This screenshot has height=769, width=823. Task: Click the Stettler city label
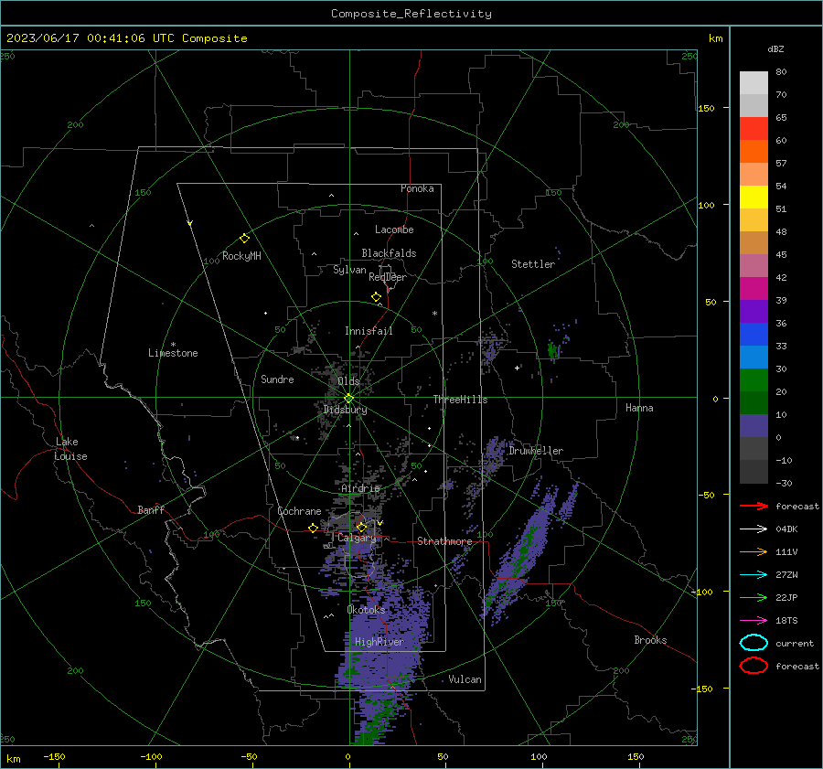[533, 264]
